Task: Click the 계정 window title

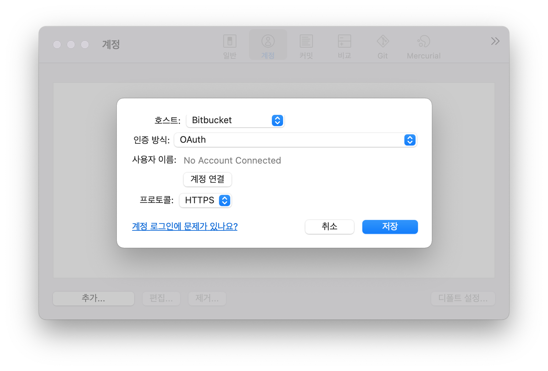Action: (111, 45)
